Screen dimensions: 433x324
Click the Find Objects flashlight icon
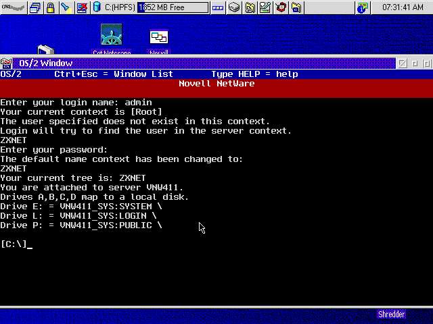point(66,7)
